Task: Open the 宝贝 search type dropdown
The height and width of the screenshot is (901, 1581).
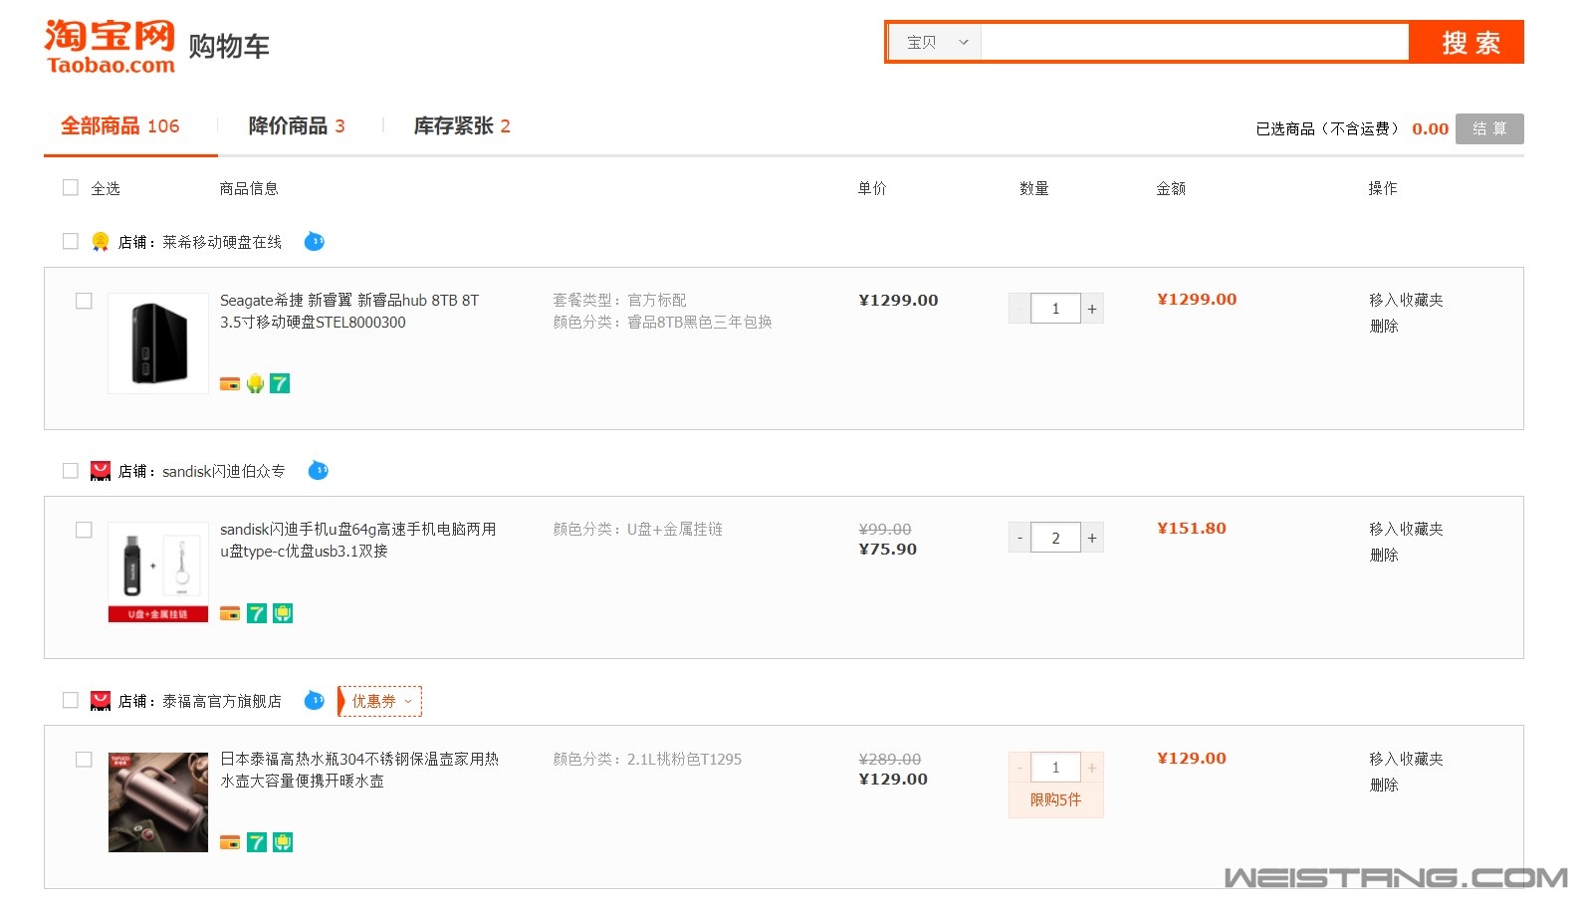Action: point(935,42)
